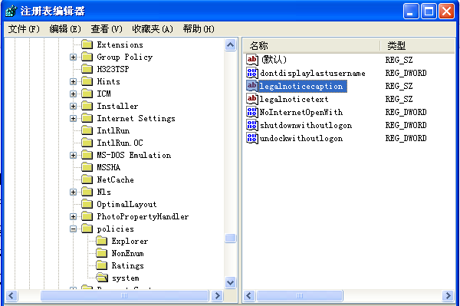460x306 pixels.
Task: Click the values pane scroll left arrow
Action: [x=249, y=295]
